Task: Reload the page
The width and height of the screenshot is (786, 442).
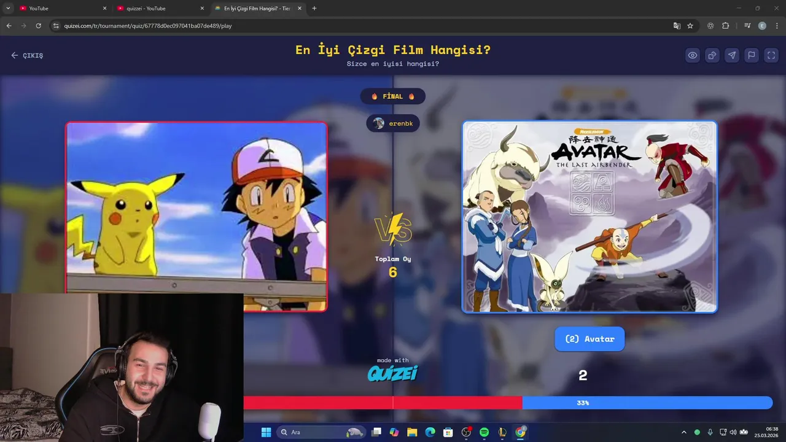Action: coord(38,26)
